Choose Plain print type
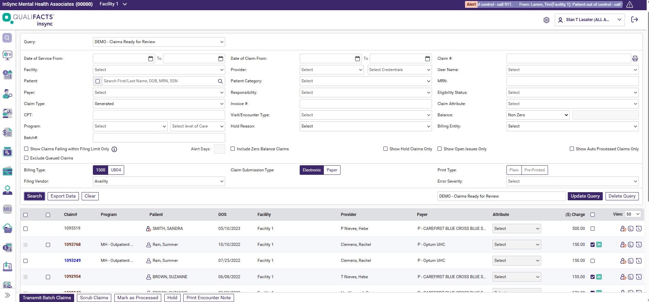 [514, 170]
